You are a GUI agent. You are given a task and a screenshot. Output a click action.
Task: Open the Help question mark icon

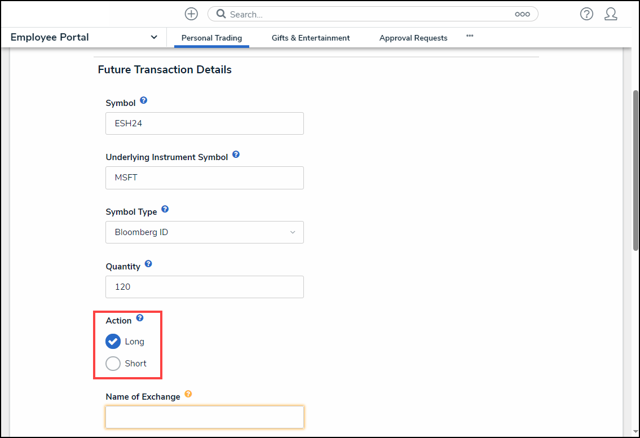pyautogui.click(x=586, y=14)
